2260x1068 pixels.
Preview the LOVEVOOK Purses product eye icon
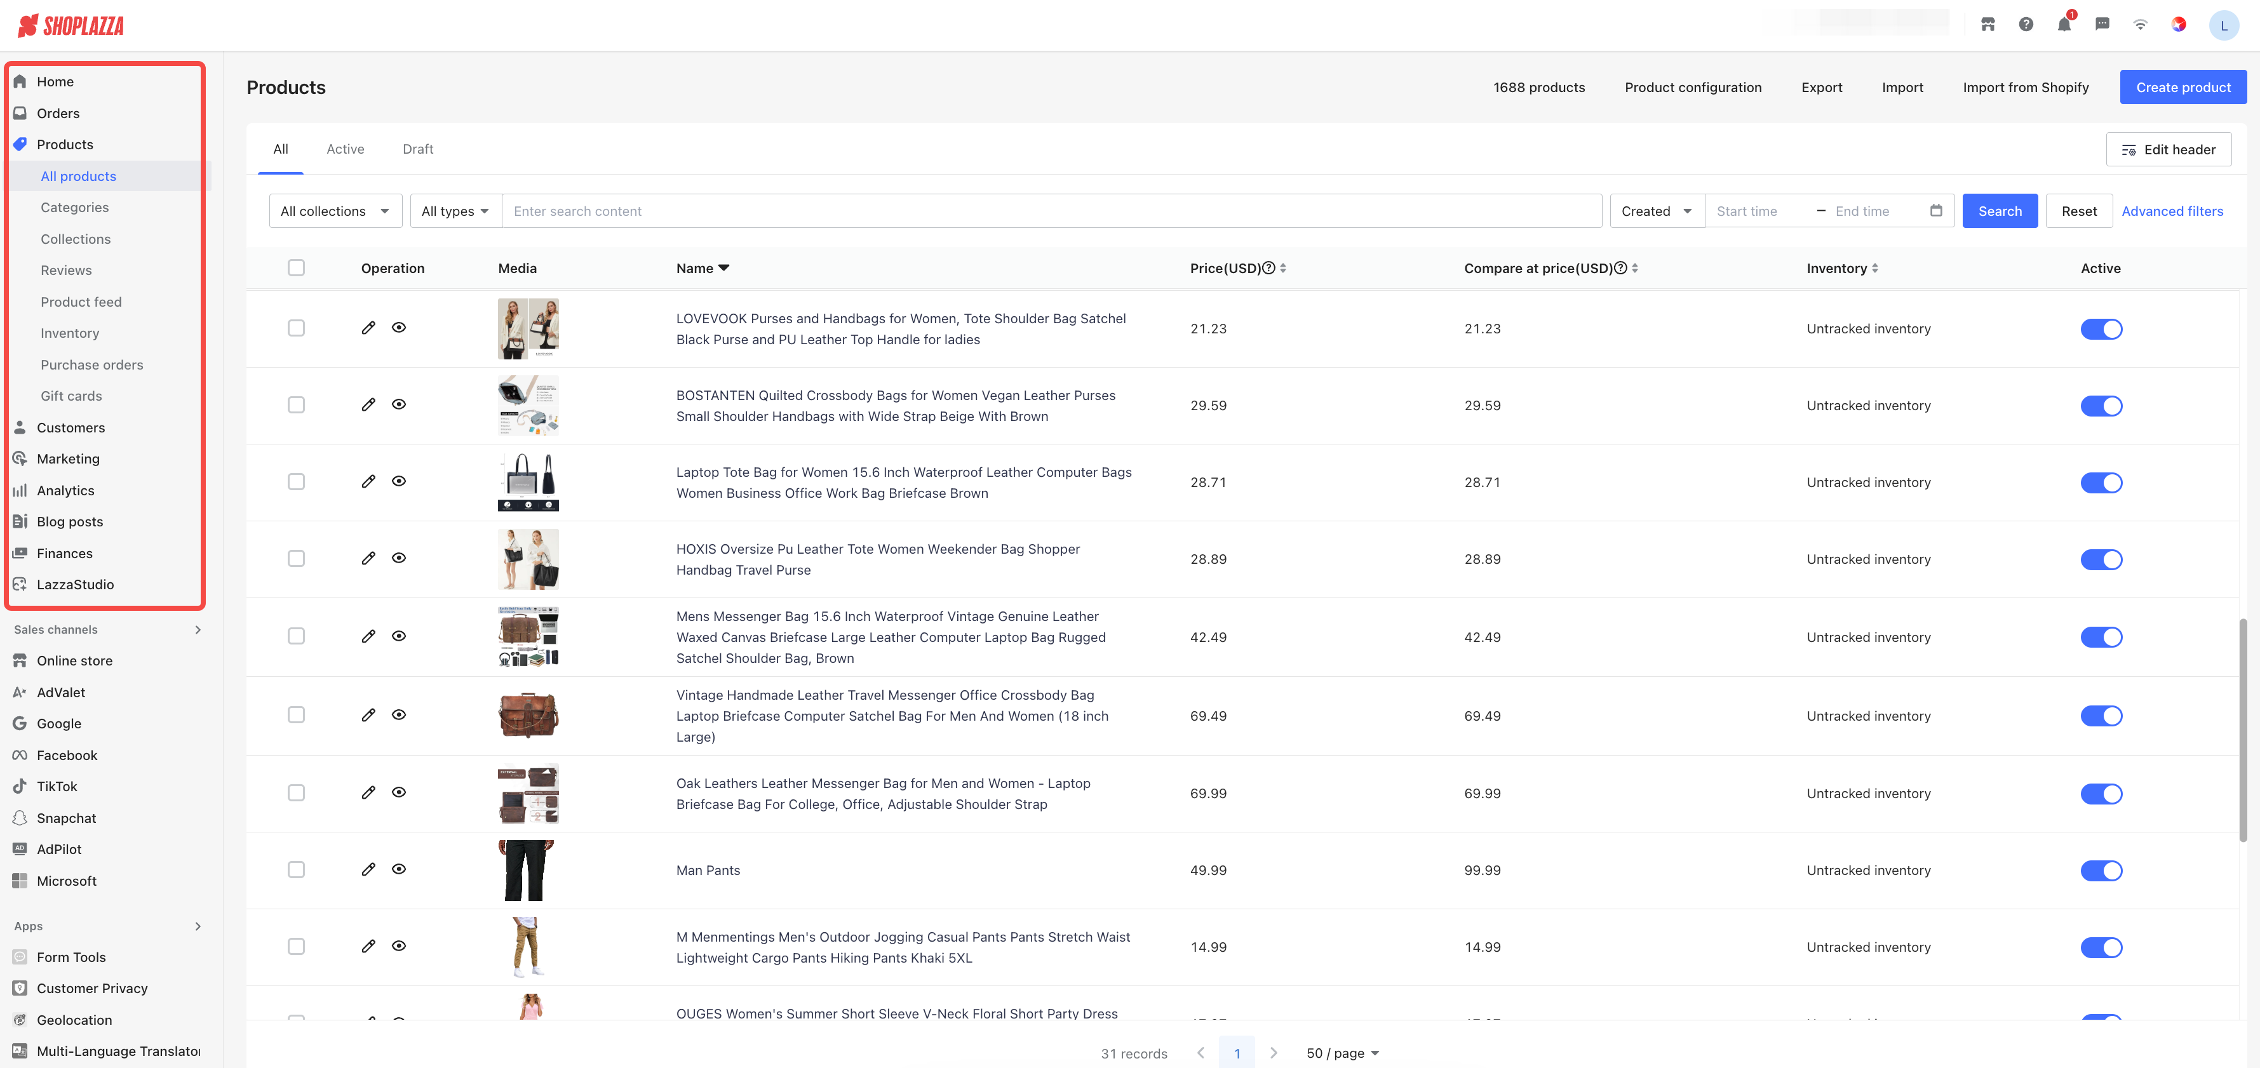pyautogui.click(x=398, y=328)
